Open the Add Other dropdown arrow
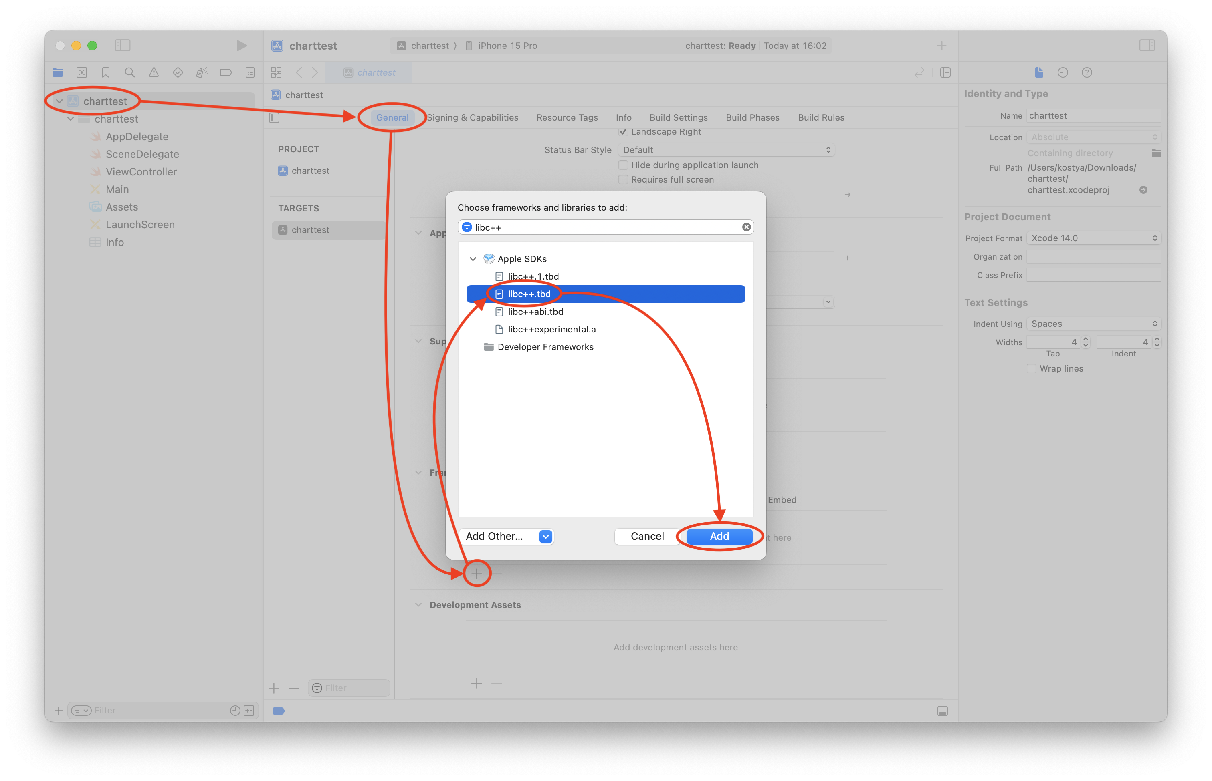Image resolution: width=1212 pixels, height=781 pixels. point(545,537)
